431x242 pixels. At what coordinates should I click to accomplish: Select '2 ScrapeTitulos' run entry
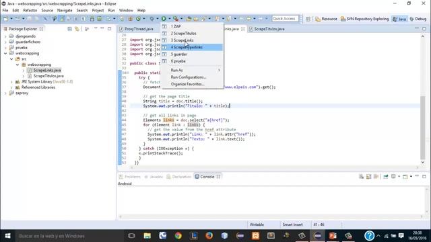pyautogui.click(x=192, y=33)
